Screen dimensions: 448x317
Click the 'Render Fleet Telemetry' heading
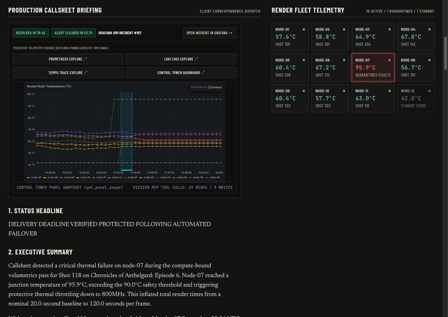click(x=308, y=11)
